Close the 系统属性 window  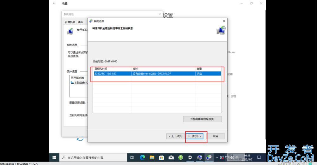pyautogui.click(x=159, y=14)
